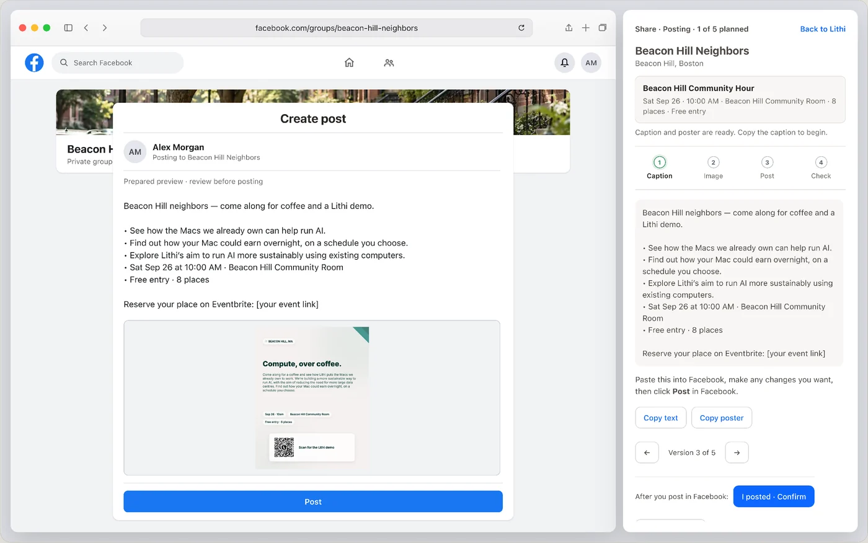Click the browser sidebar toggle icon

click(68, 28)
